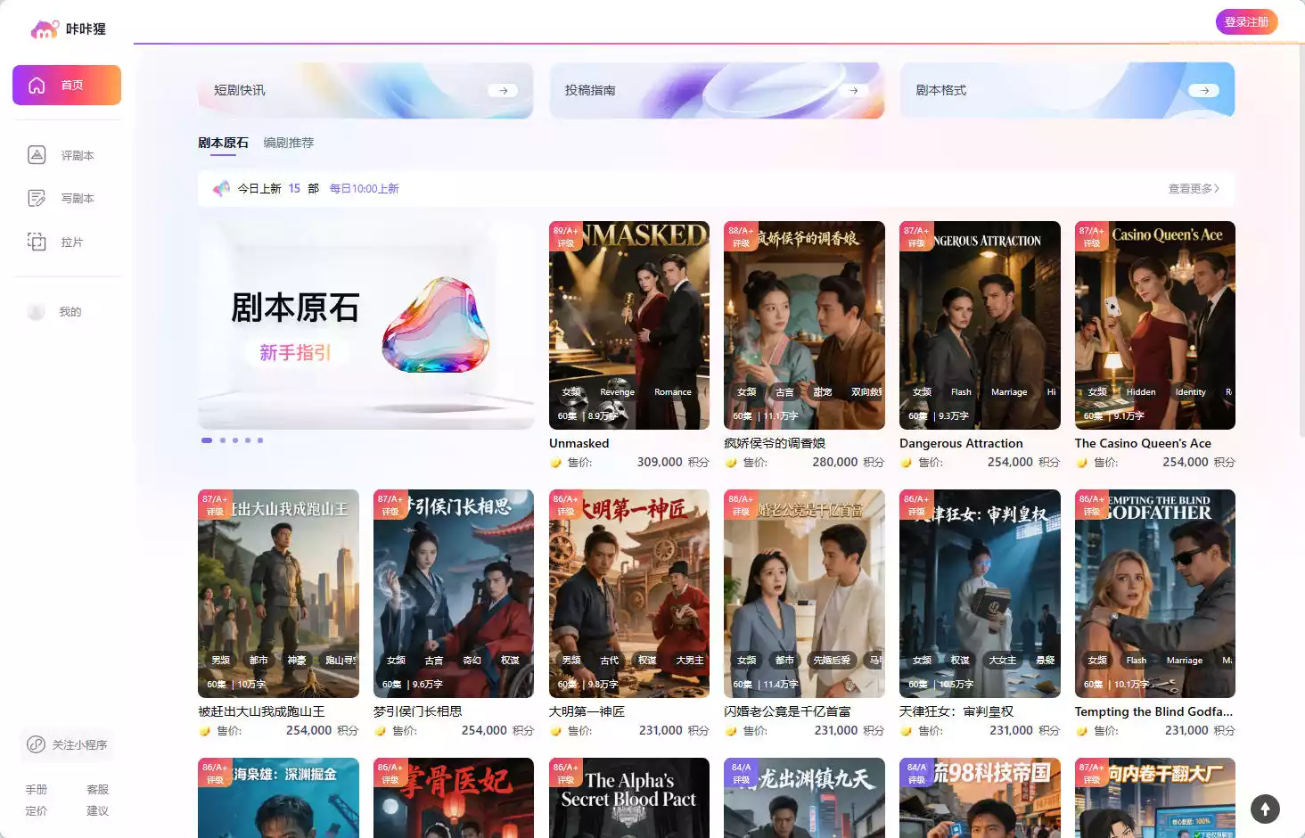
Task: Open the 评剧本 sidebar icon
Action: (37, 155)
